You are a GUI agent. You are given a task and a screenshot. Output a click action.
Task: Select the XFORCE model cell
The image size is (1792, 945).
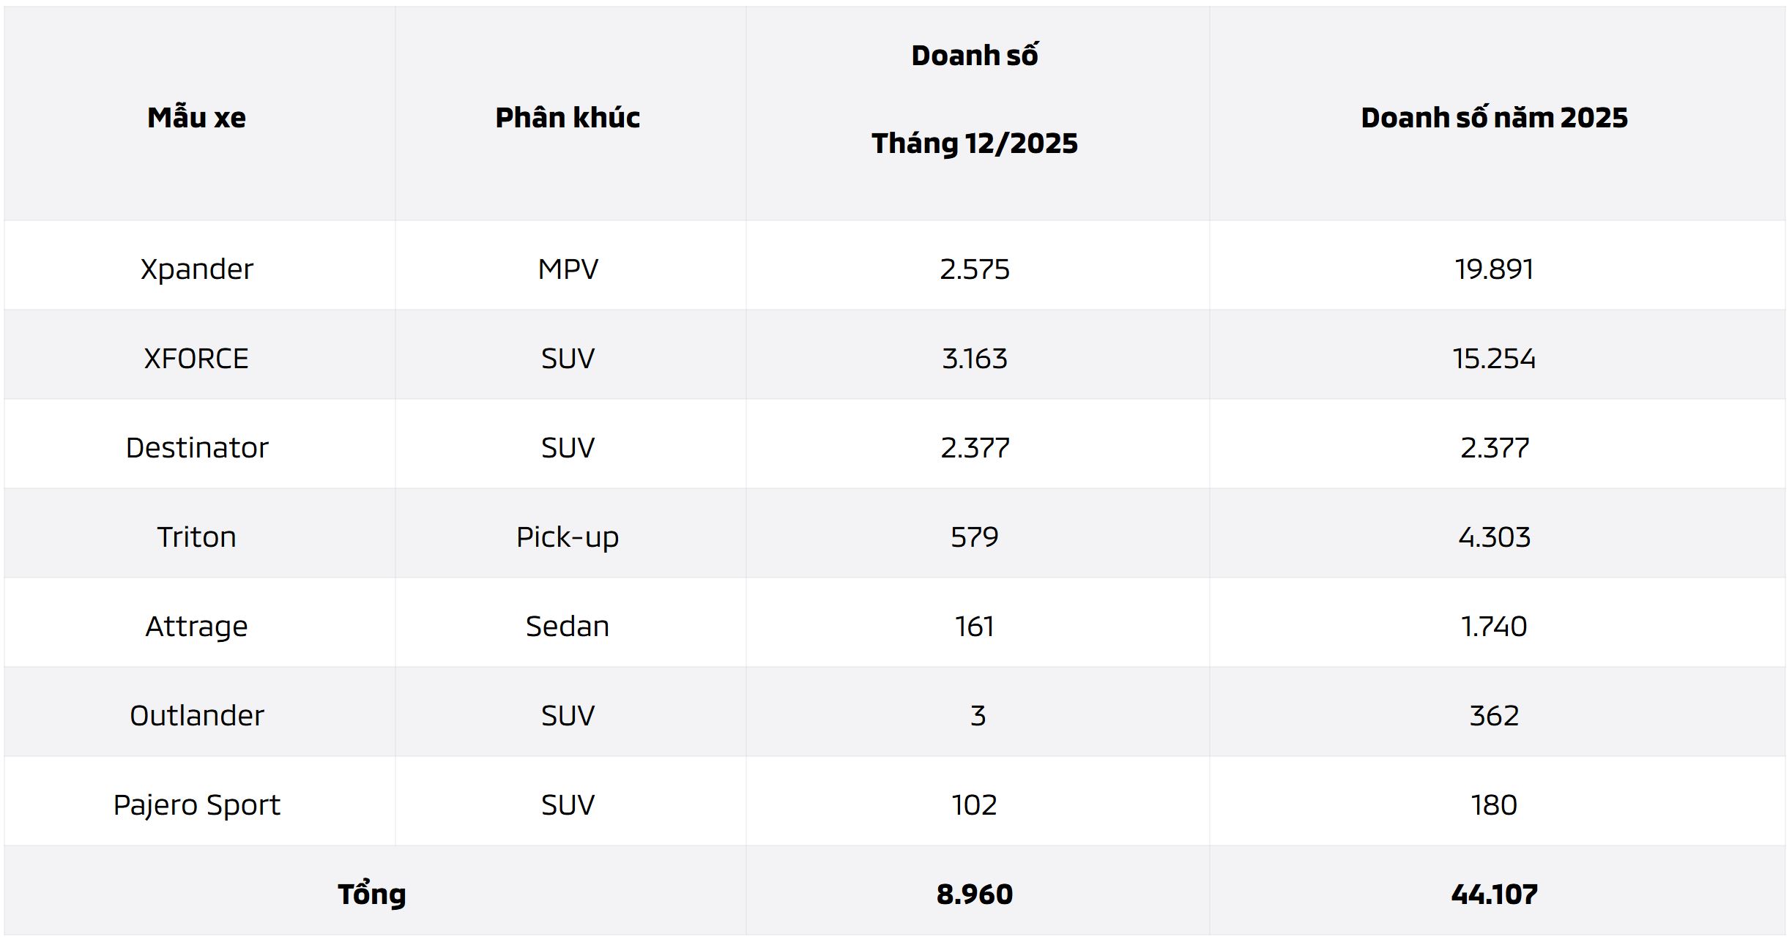pyautogui.click(x=196, y=358)
